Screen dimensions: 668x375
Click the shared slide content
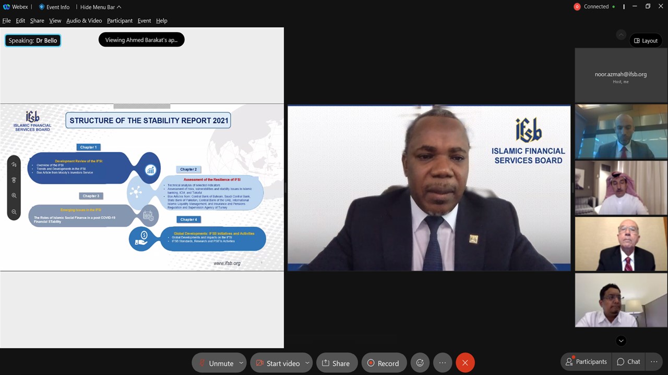[142, 187]
